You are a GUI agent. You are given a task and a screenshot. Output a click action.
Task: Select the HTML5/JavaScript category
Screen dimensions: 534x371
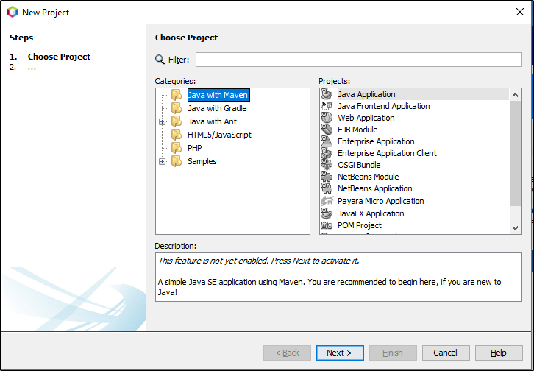point(219,135)
